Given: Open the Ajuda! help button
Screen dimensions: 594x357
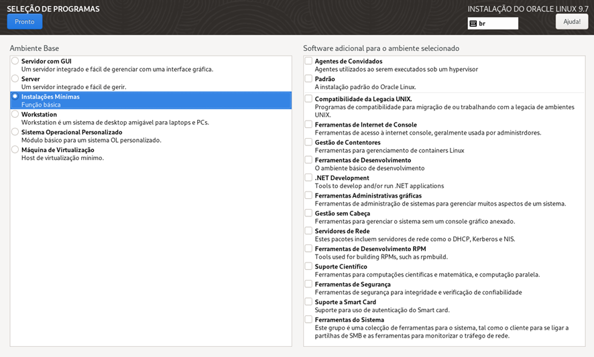Looking at the screenshot, I should [x=571, y=21].
